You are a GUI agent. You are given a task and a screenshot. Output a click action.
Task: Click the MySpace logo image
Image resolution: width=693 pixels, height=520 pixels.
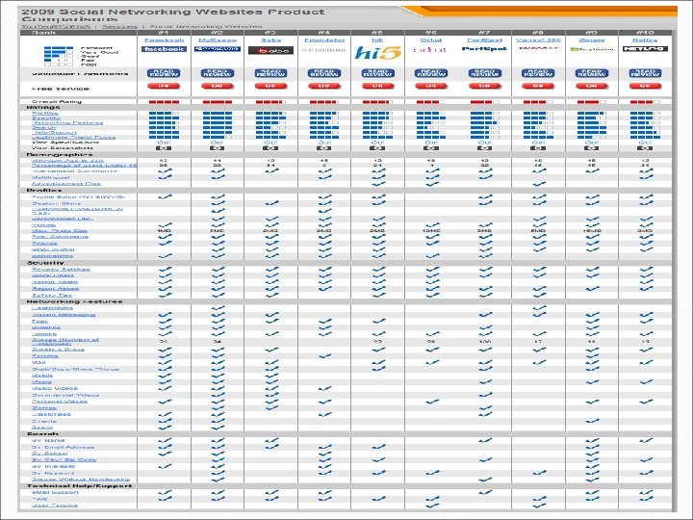point(218,49)
